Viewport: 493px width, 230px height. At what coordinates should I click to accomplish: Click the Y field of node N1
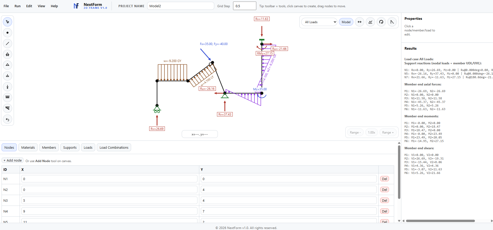[289, 179]
